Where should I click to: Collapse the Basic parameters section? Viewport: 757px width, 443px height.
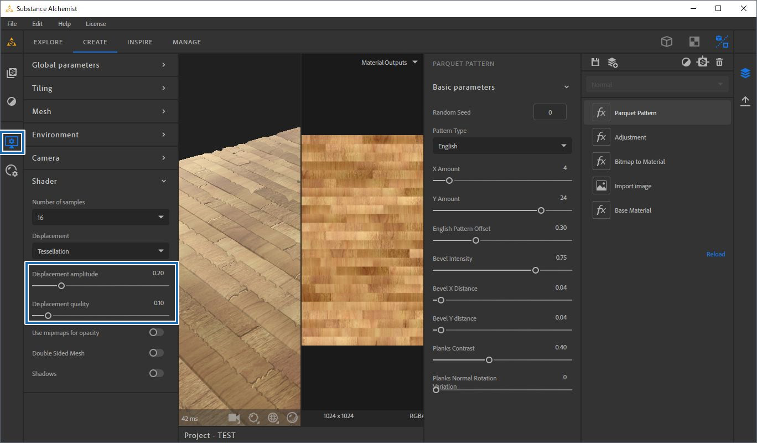[x=502, y=87]
